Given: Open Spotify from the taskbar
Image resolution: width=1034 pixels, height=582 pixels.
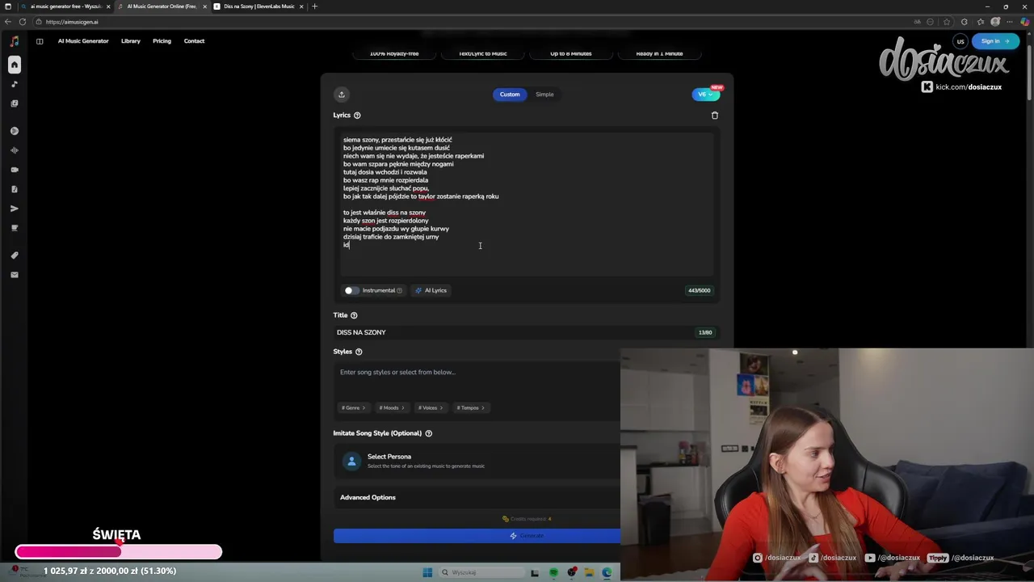Looking at the screenshot, I should tap(553, 572).
